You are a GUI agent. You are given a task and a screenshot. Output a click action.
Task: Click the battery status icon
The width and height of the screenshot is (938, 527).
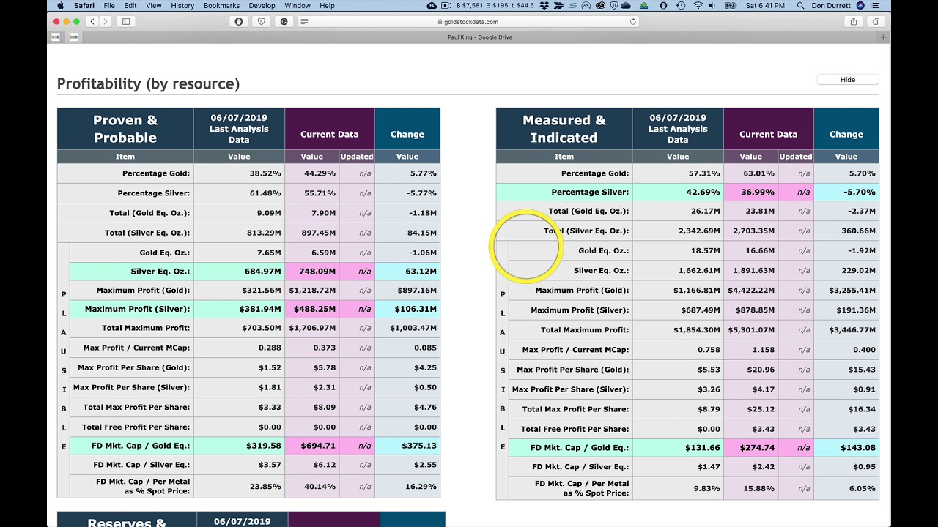click(x=731, y=5)
